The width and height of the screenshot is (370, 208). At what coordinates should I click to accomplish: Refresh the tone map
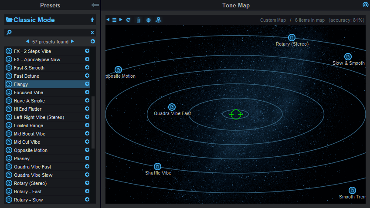pos(128,20)
